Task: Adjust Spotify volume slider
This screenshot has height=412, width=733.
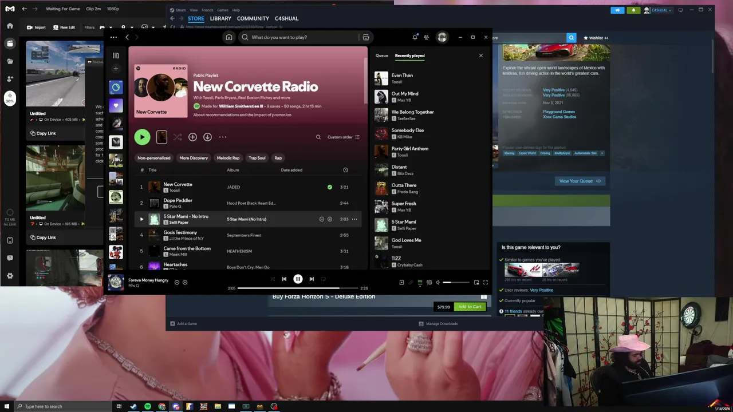Action: coord(456,282)
